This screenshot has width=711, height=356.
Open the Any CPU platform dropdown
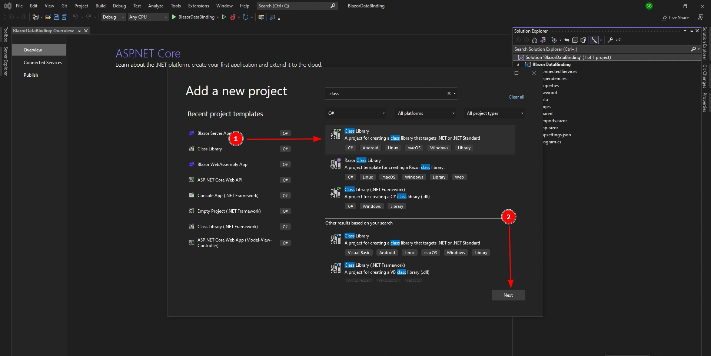(x=148, y=17)
